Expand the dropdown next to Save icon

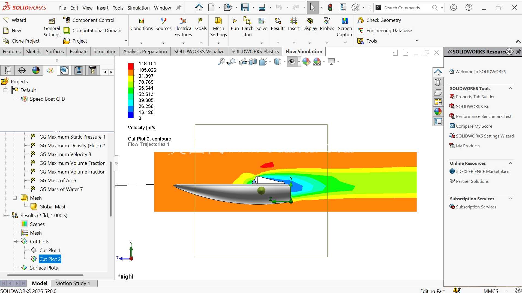[253, 8]
